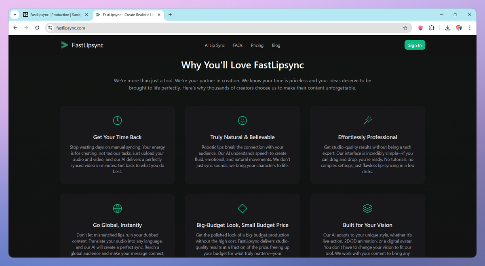Click the fastlipsync.com address bar
Image resolution: width=485 pixels, height=266 pixels.
coord(228,28)
